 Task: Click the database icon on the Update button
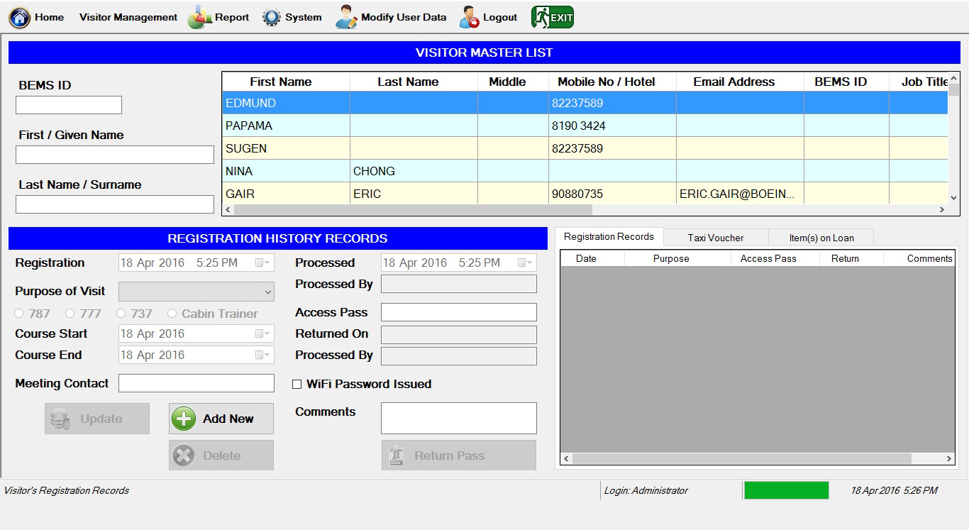[62, 419]
